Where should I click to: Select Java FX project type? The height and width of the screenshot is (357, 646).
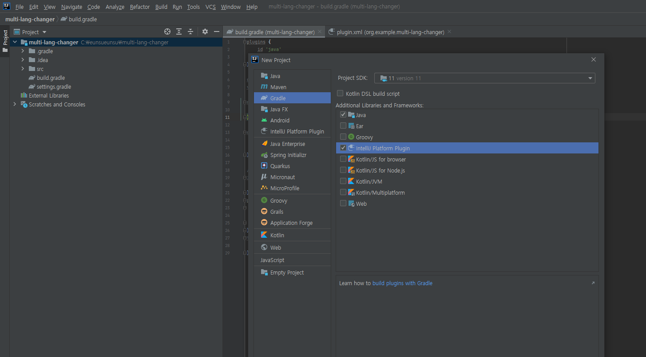292,109
